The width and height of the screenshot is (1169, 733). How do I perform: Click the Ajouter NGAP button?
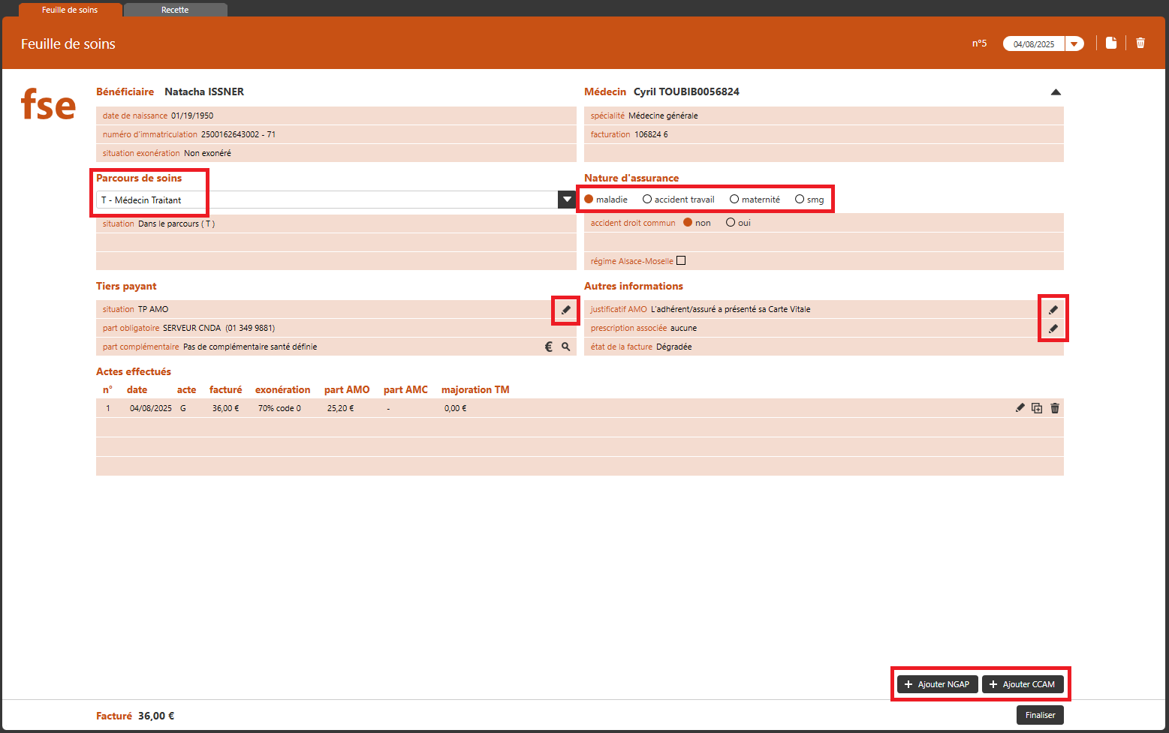click(937, 684)
